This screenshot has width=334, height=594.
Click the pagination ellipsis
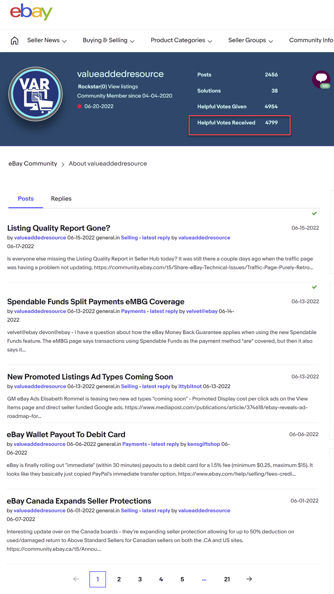pos(204,580)
